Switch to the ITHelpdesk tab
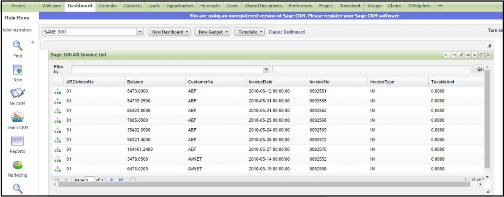Screen dimensions: 504x197 pyautogui.click(x=419, y=6)
